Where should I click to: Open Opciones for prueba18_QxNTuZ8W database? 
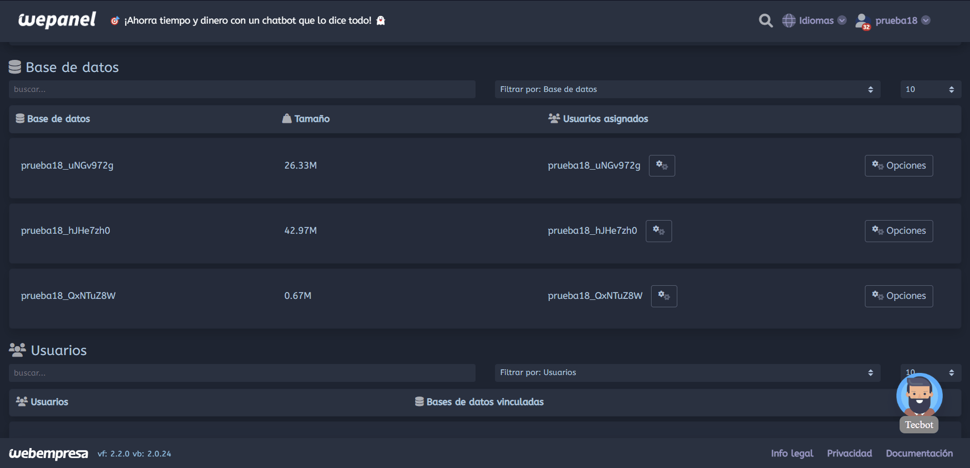pos(899,296)
